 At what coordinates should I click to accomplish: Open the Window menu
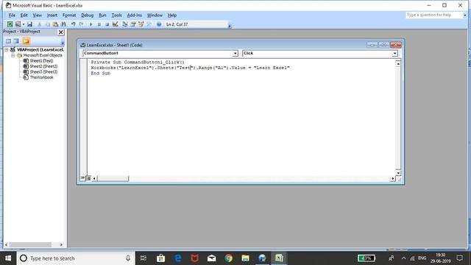155,15
